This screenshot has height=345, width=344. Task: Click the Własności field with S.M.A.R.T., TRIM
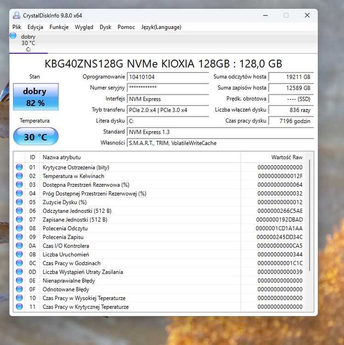coord(220,143)
